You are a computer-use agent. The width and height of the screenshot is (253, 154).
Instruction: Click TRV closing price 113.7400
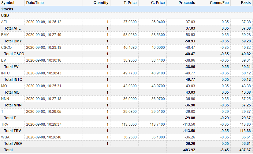pyautogui.click(x=157, y=124)
